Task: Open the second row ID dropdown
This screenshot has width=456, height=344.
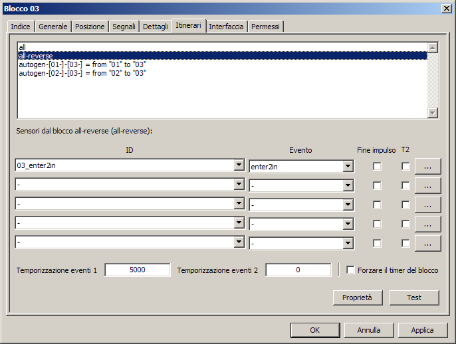Action: tap(239, 185)
